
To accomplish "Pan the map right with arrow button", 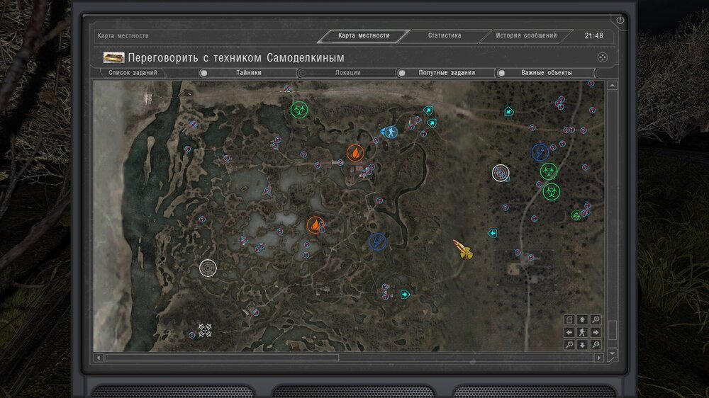I will 596,332.
